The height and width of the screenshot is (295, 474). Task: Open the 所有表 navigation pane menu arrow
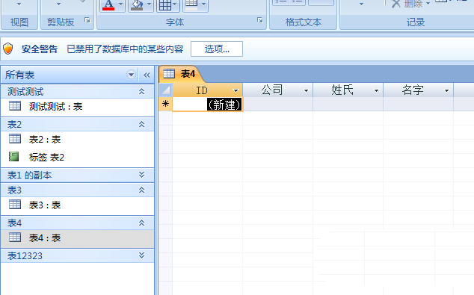(131, 74)
